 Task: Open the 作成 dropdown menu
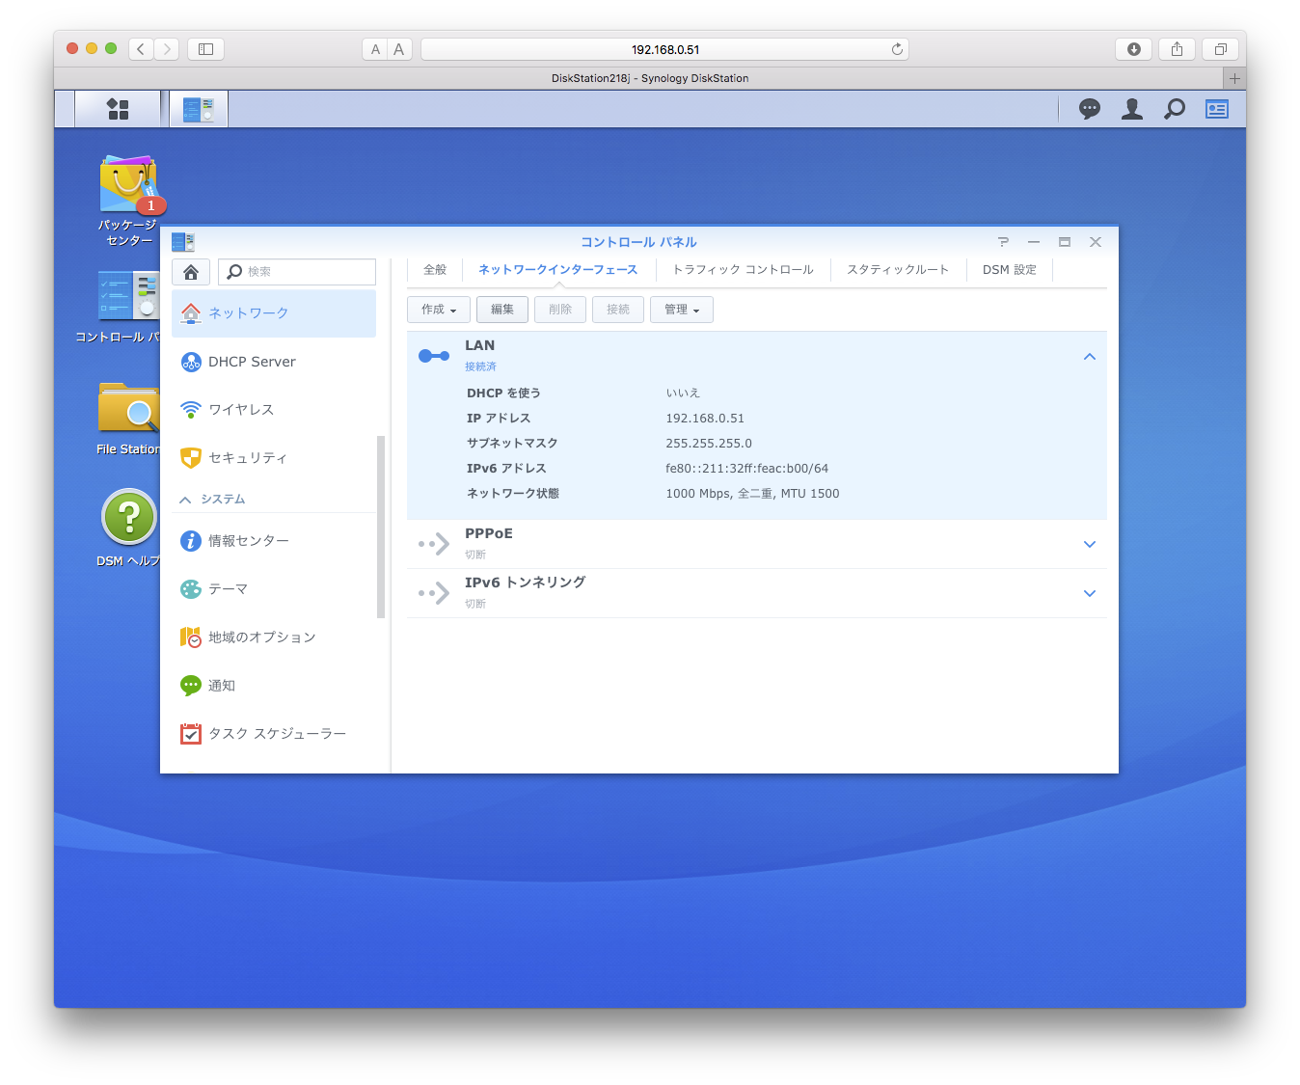click(439, 310)
